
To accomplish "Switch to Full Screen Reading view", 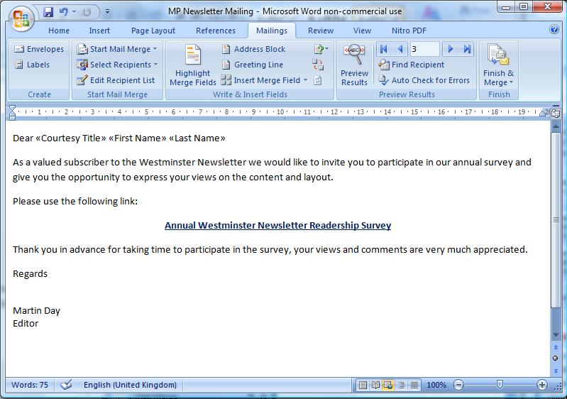I will (x=375, y=385).
